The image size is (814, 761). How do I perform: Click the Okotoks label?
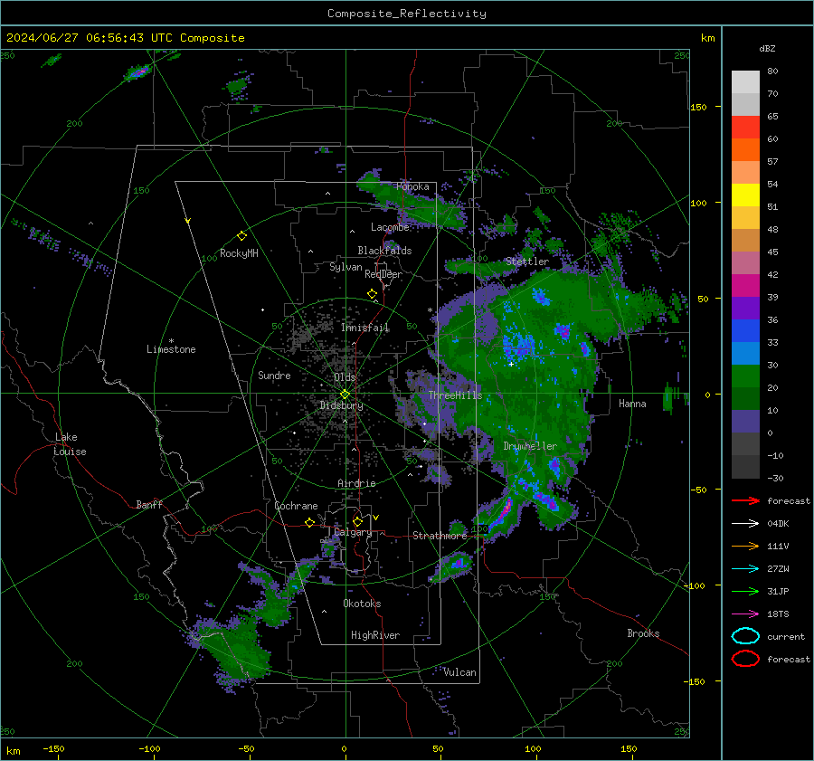362,604
